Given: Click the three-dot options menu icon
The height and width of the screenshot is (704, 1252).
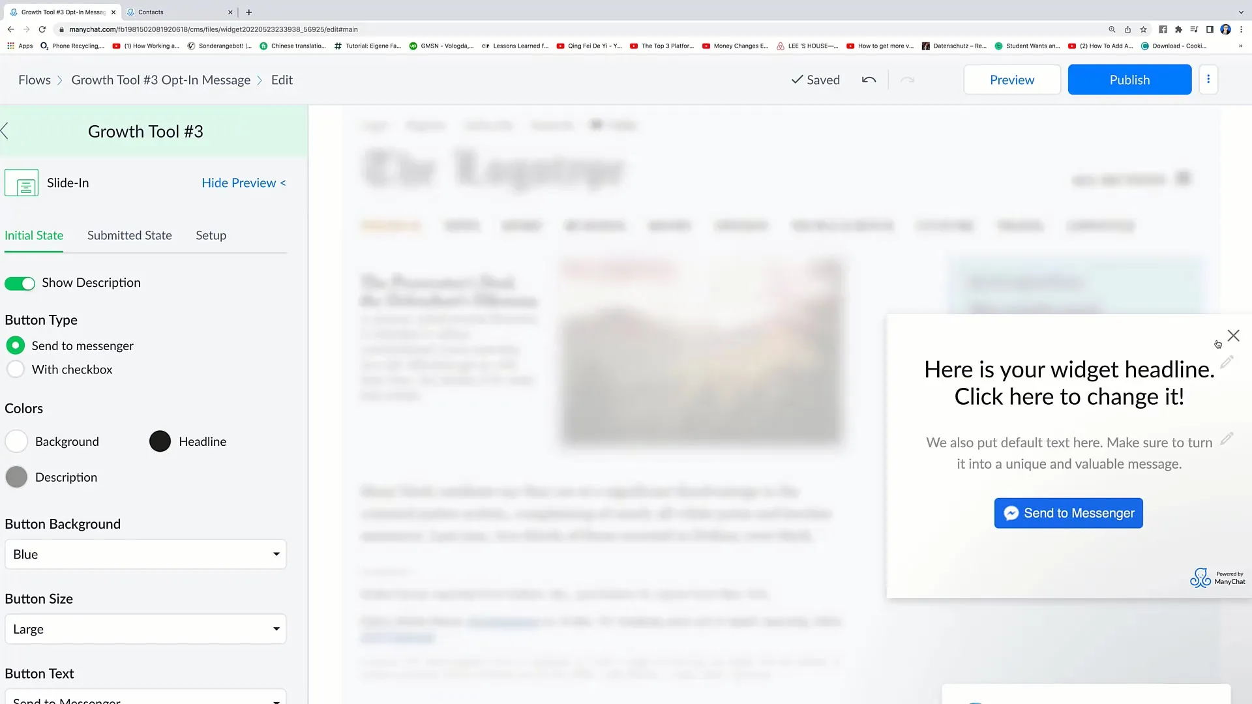Looking at the screenshot, I should pyautogui.click(x=1208, y=79).
